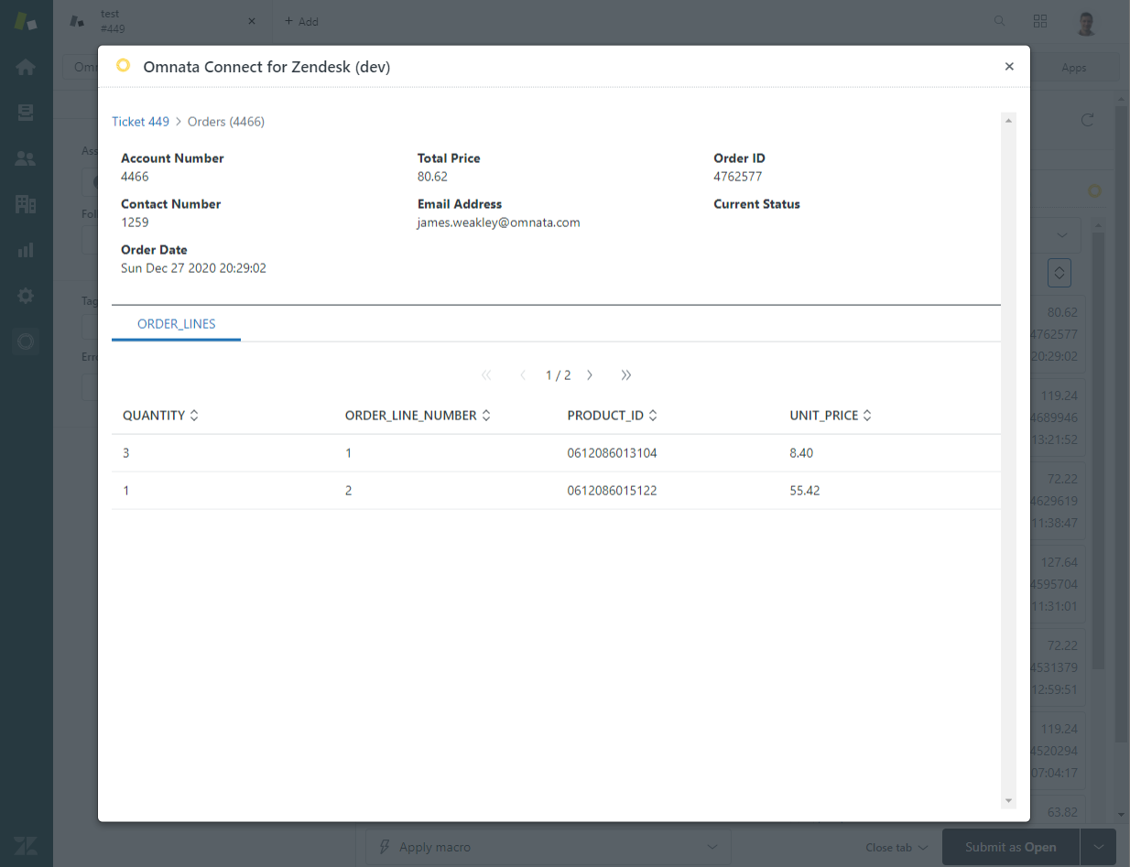Click unit price 8.40

coord(801,453)
